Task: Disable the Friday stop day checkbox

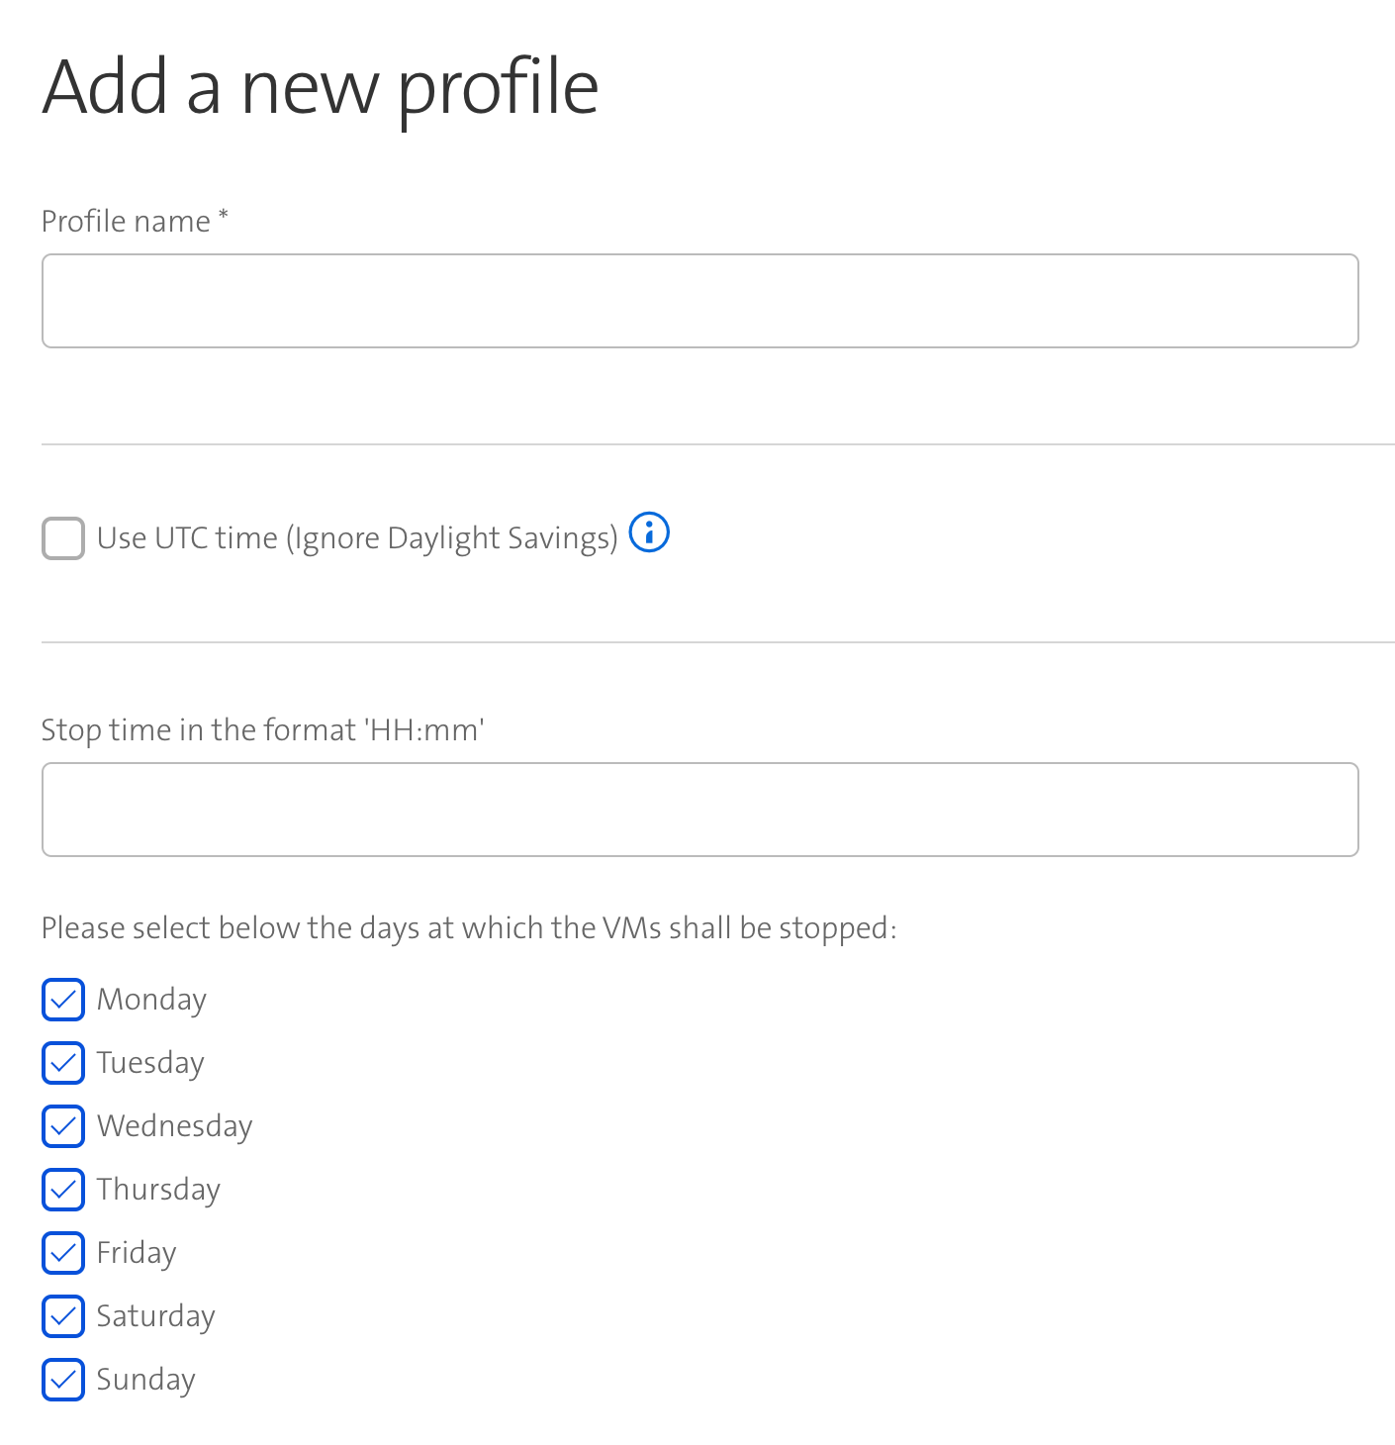Action: coord(63,1253)
